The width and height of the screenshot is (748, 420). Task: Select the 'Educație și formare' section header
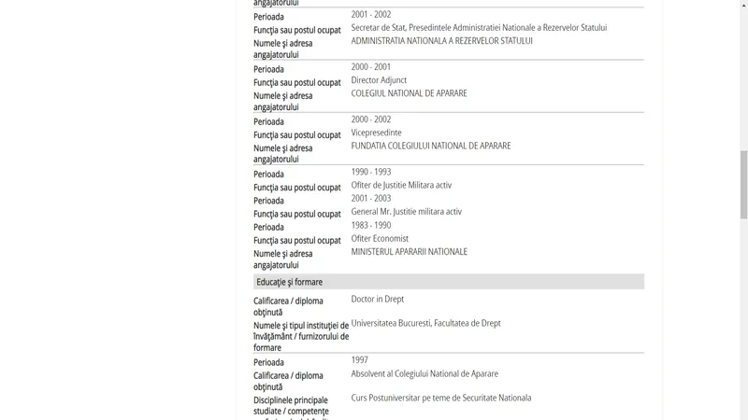[449, 282]
